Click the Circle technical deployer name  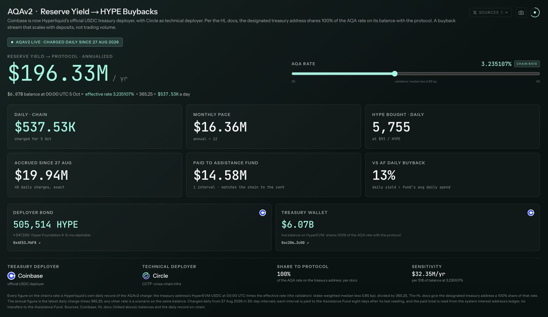click(x=160, y=276)
